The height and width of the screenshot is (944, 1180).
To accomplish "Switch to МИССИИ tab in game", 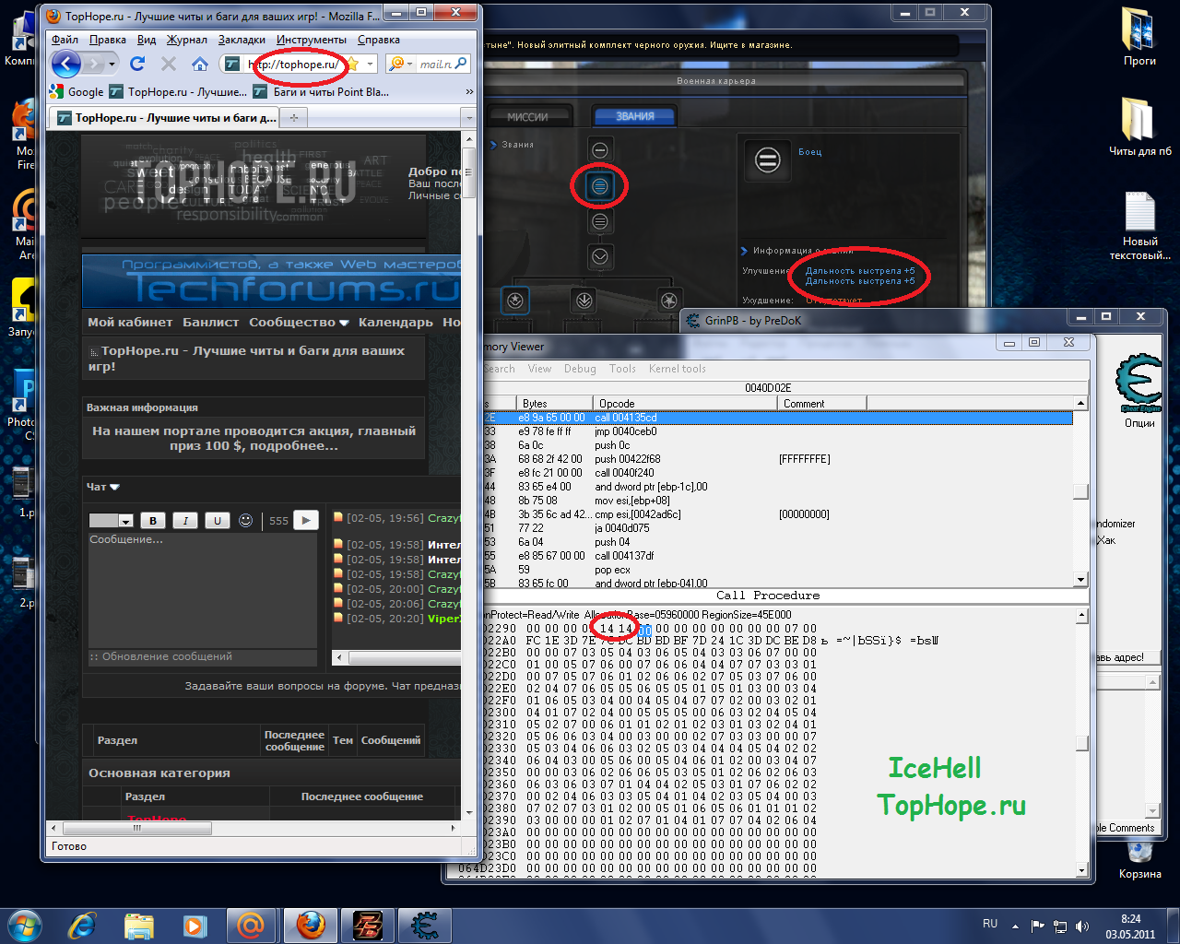I will point(527,116).
